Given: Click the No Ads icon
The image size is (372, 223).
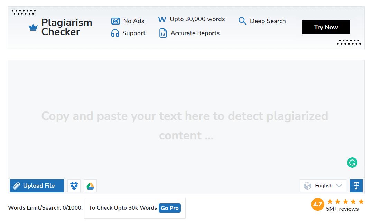Looking at the screenshot, I should [115, 21].
